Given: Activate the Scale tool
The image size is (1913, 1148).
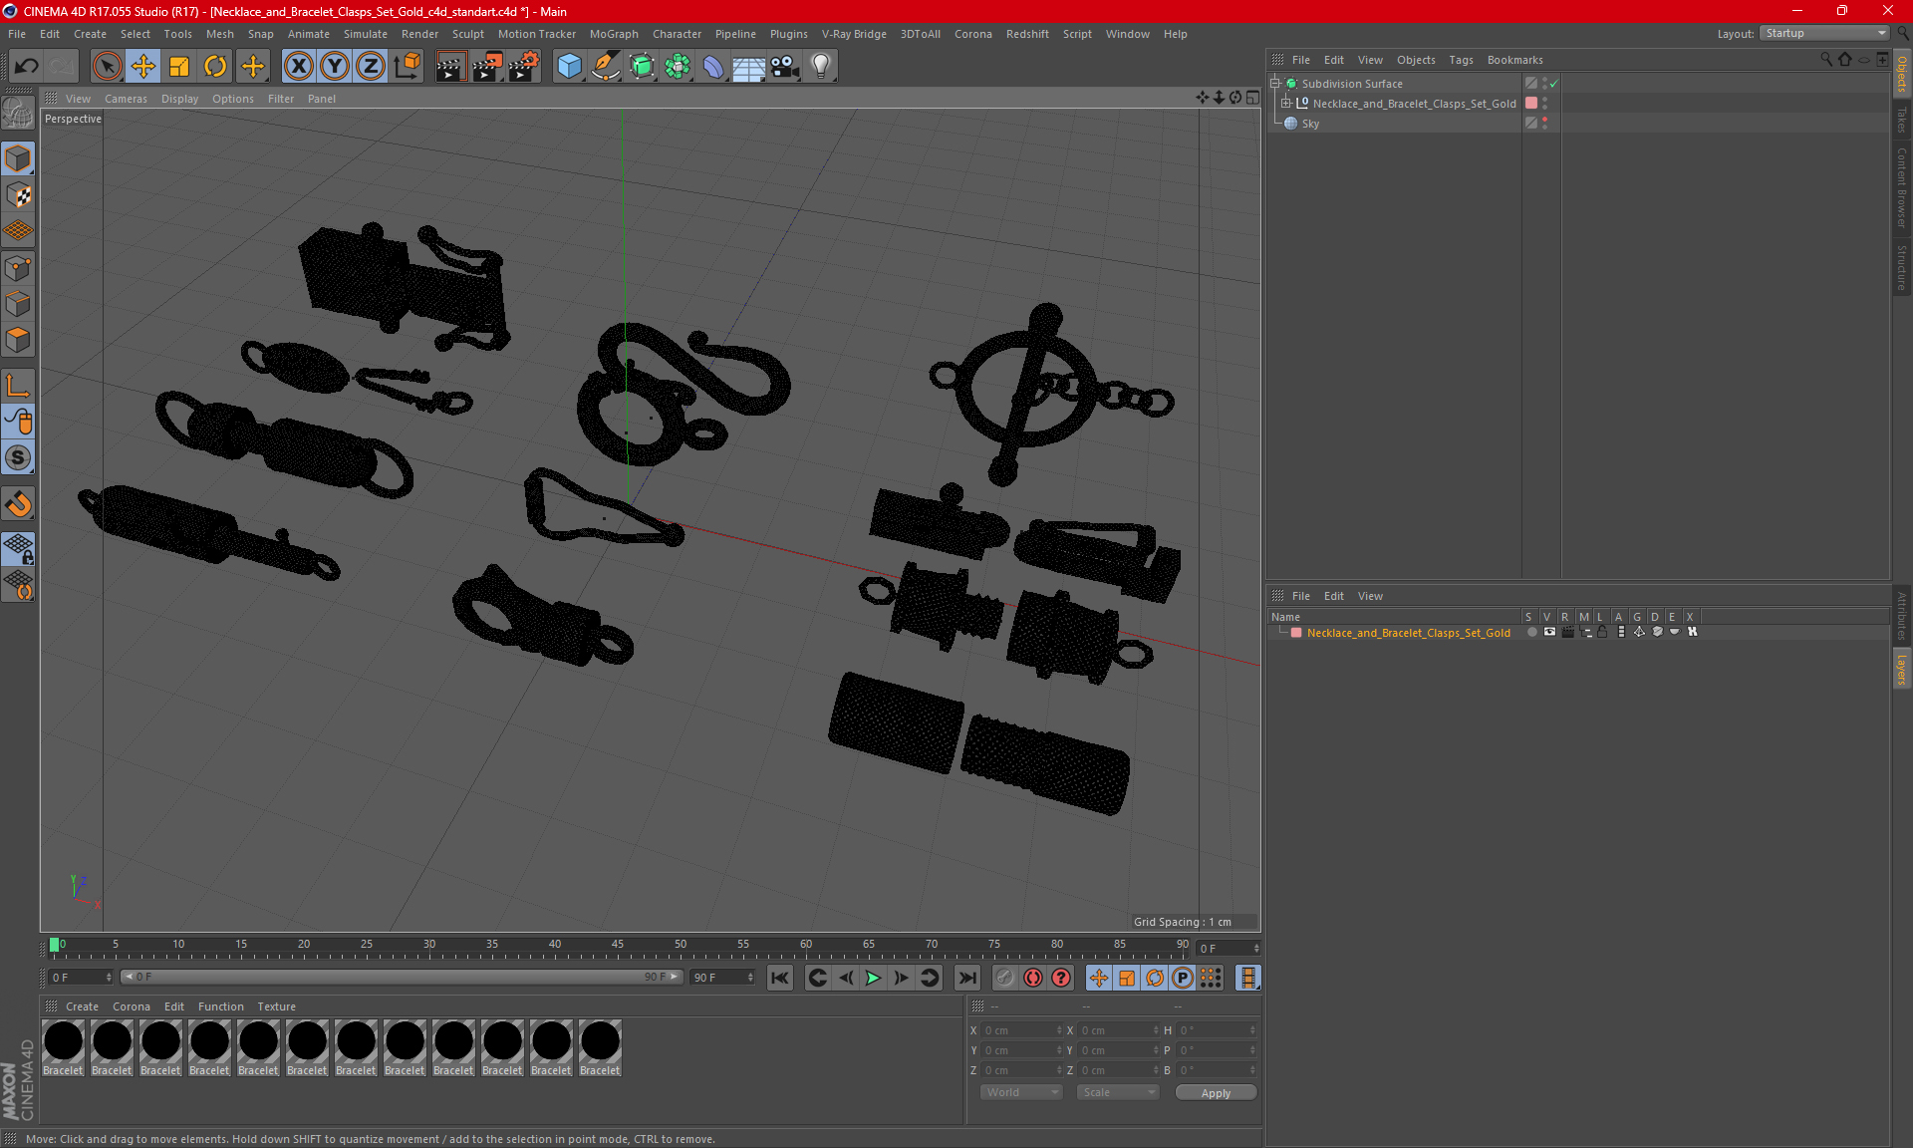Looking at the screenshot, I should pos(179,67).
